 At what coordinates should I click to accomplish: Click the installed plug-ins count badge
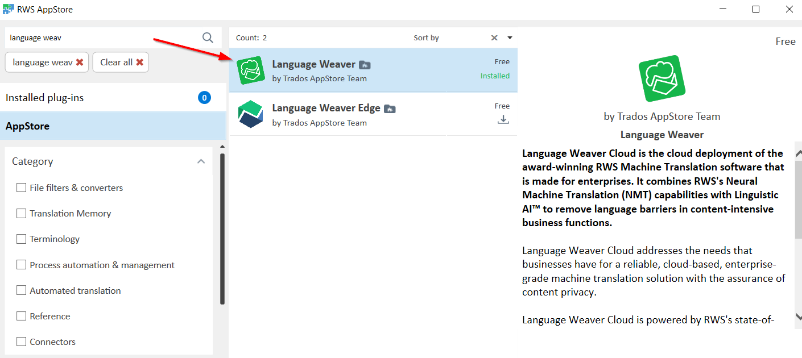pos(204,98)
